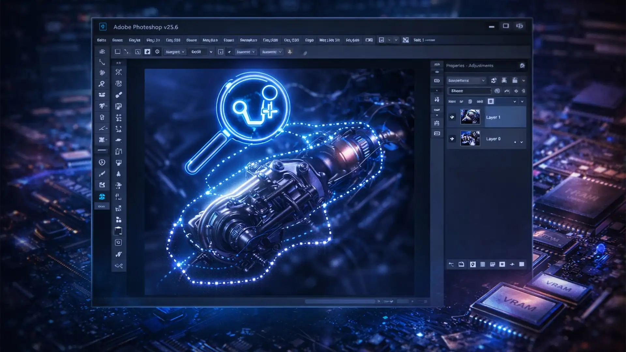Toggle visibility of Layer 1
Image resolution: width=626 pixels, height=352 pixels.
[452, 117]
